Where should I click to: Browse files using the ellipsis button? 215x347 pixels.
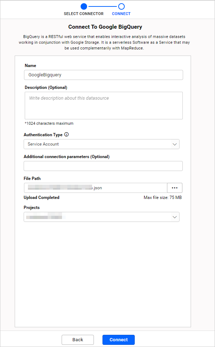click(175, 187)
